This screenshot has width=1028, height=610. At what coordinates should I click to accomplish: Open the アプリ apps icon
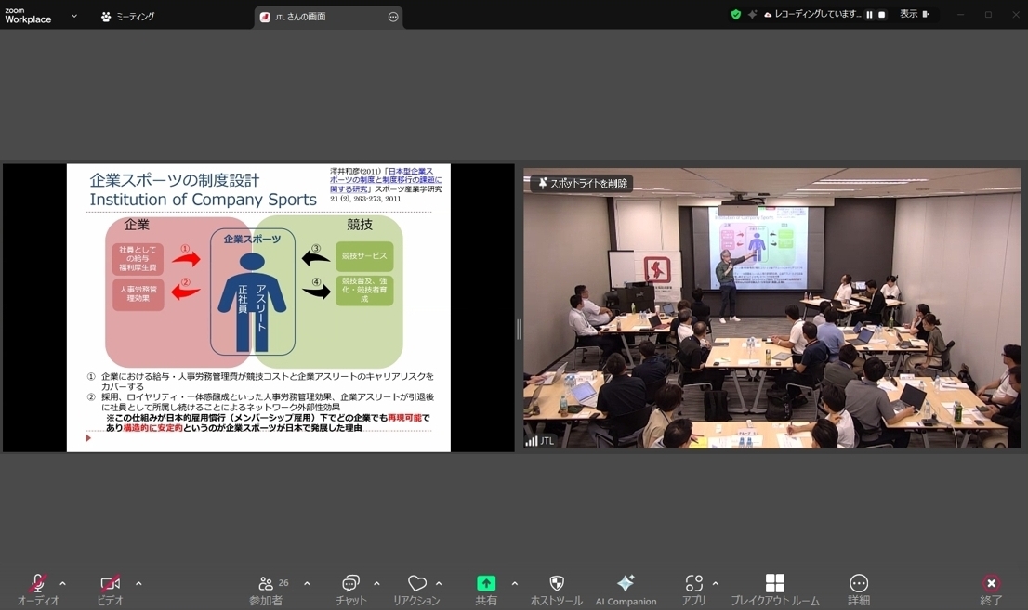(693, 584)
